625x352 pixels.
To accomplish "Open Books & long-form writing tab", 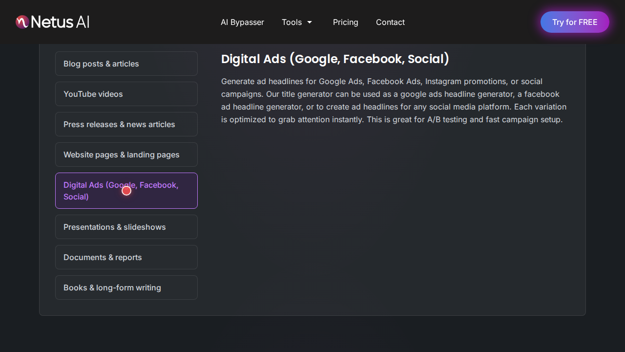I will pyautogui.click(x=126, y=287).
